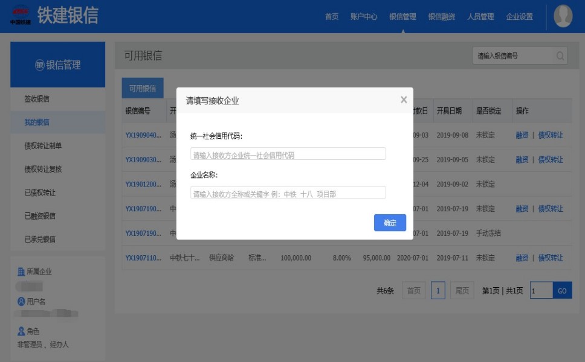Open 签收银信 in the sidebar
585x362 pixels.
coord(36,99)
